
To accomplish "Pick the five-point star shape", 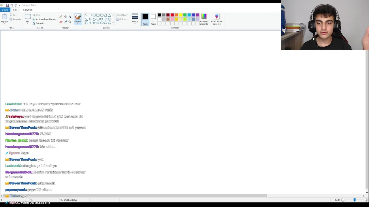I will 94,23.
